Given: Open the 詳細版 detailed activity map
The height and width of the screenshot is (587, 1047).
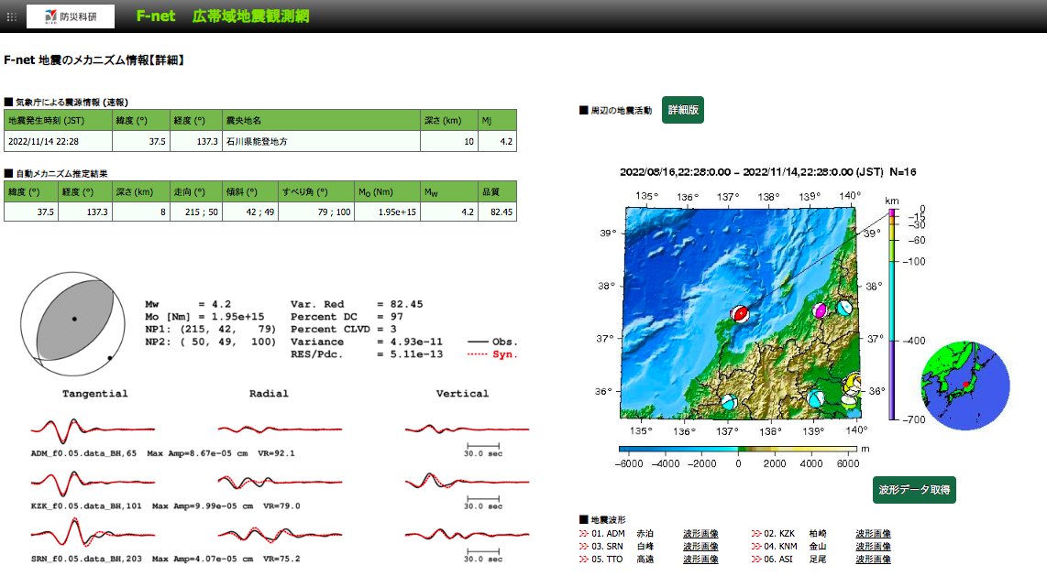Looking at the screenshot, I should (x=682, y=110).
